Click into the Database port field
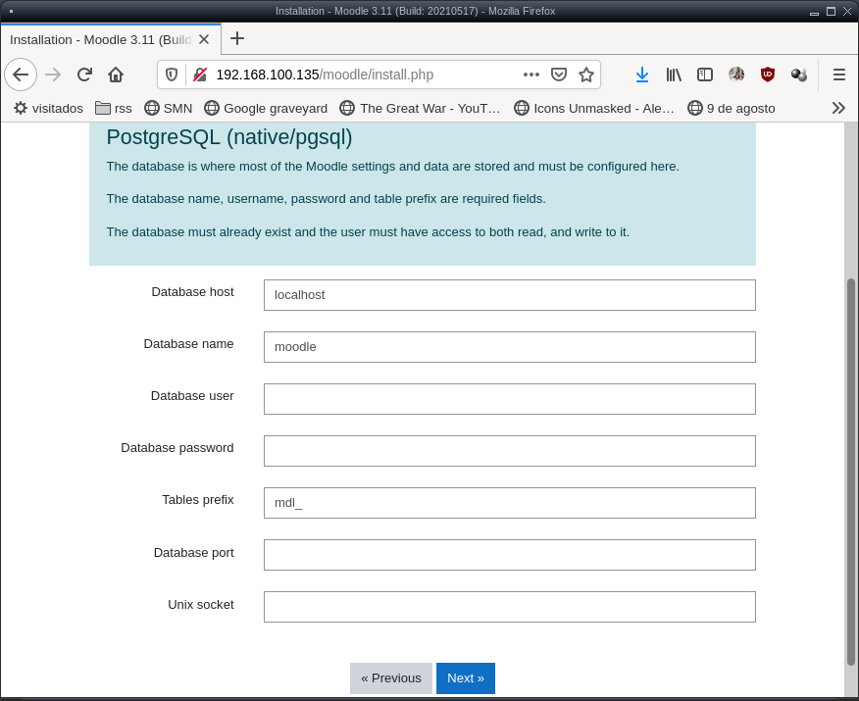Image resolution: width=859 pixels, height=701 pixels. click(510, 555)
